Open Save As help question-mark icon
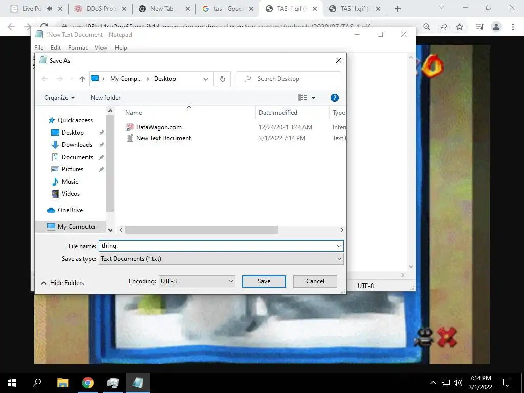The height and width of the screenshot is (393, 524). [x=335, y=98]
